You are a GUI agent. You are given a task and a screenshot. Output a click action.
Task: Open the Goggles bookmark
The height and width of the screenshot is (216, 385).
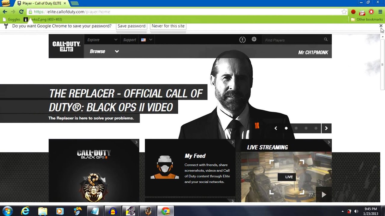pos(11,19)
